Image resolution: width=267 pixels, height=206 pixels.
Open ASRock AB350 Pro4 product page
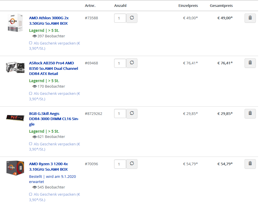tap(53, 68)
